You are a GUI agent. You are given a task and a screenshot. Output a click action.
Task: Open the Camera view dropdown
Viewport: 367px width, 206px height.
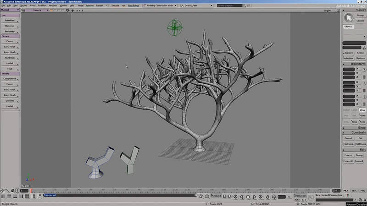39,10
